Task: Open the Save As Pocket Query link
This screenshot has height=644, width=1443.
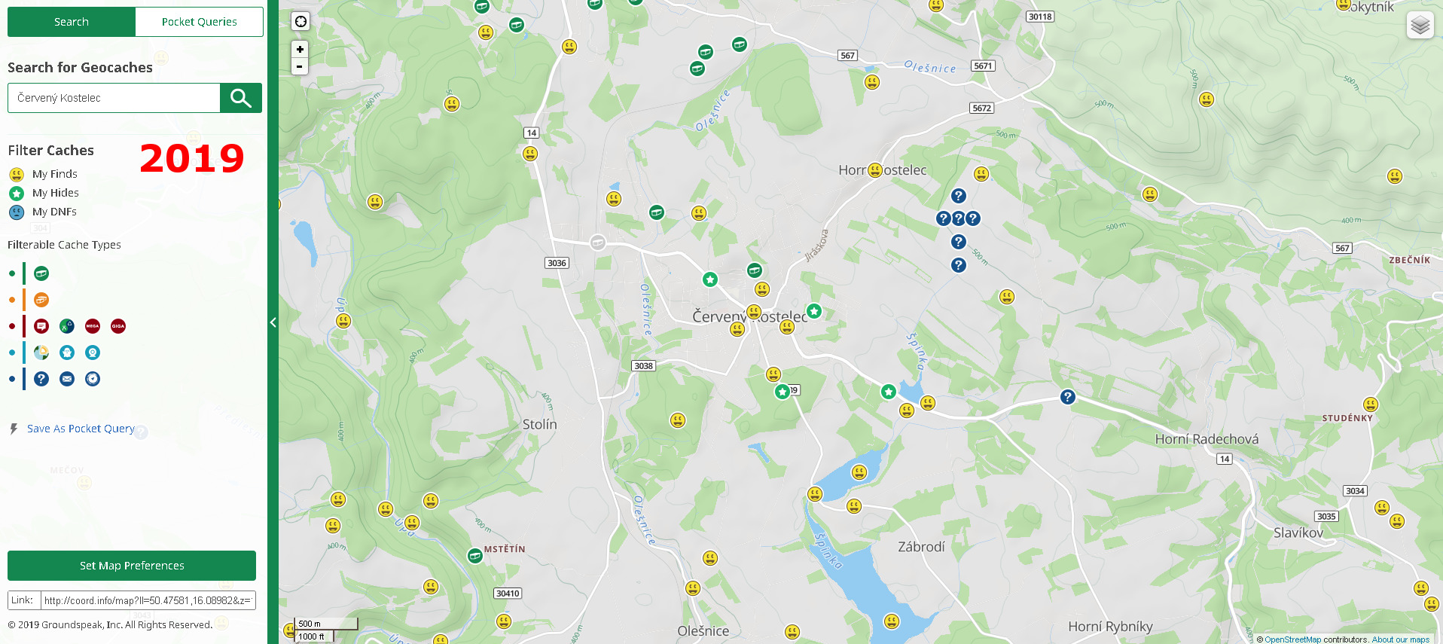Action: [x=81, y=429]
